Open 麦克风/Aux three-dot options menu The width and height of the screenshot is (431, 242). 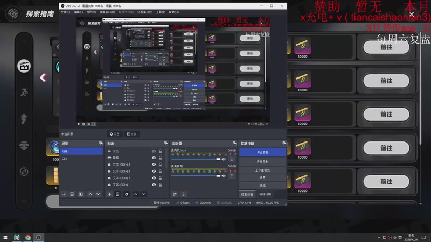[x=232, y=159]
